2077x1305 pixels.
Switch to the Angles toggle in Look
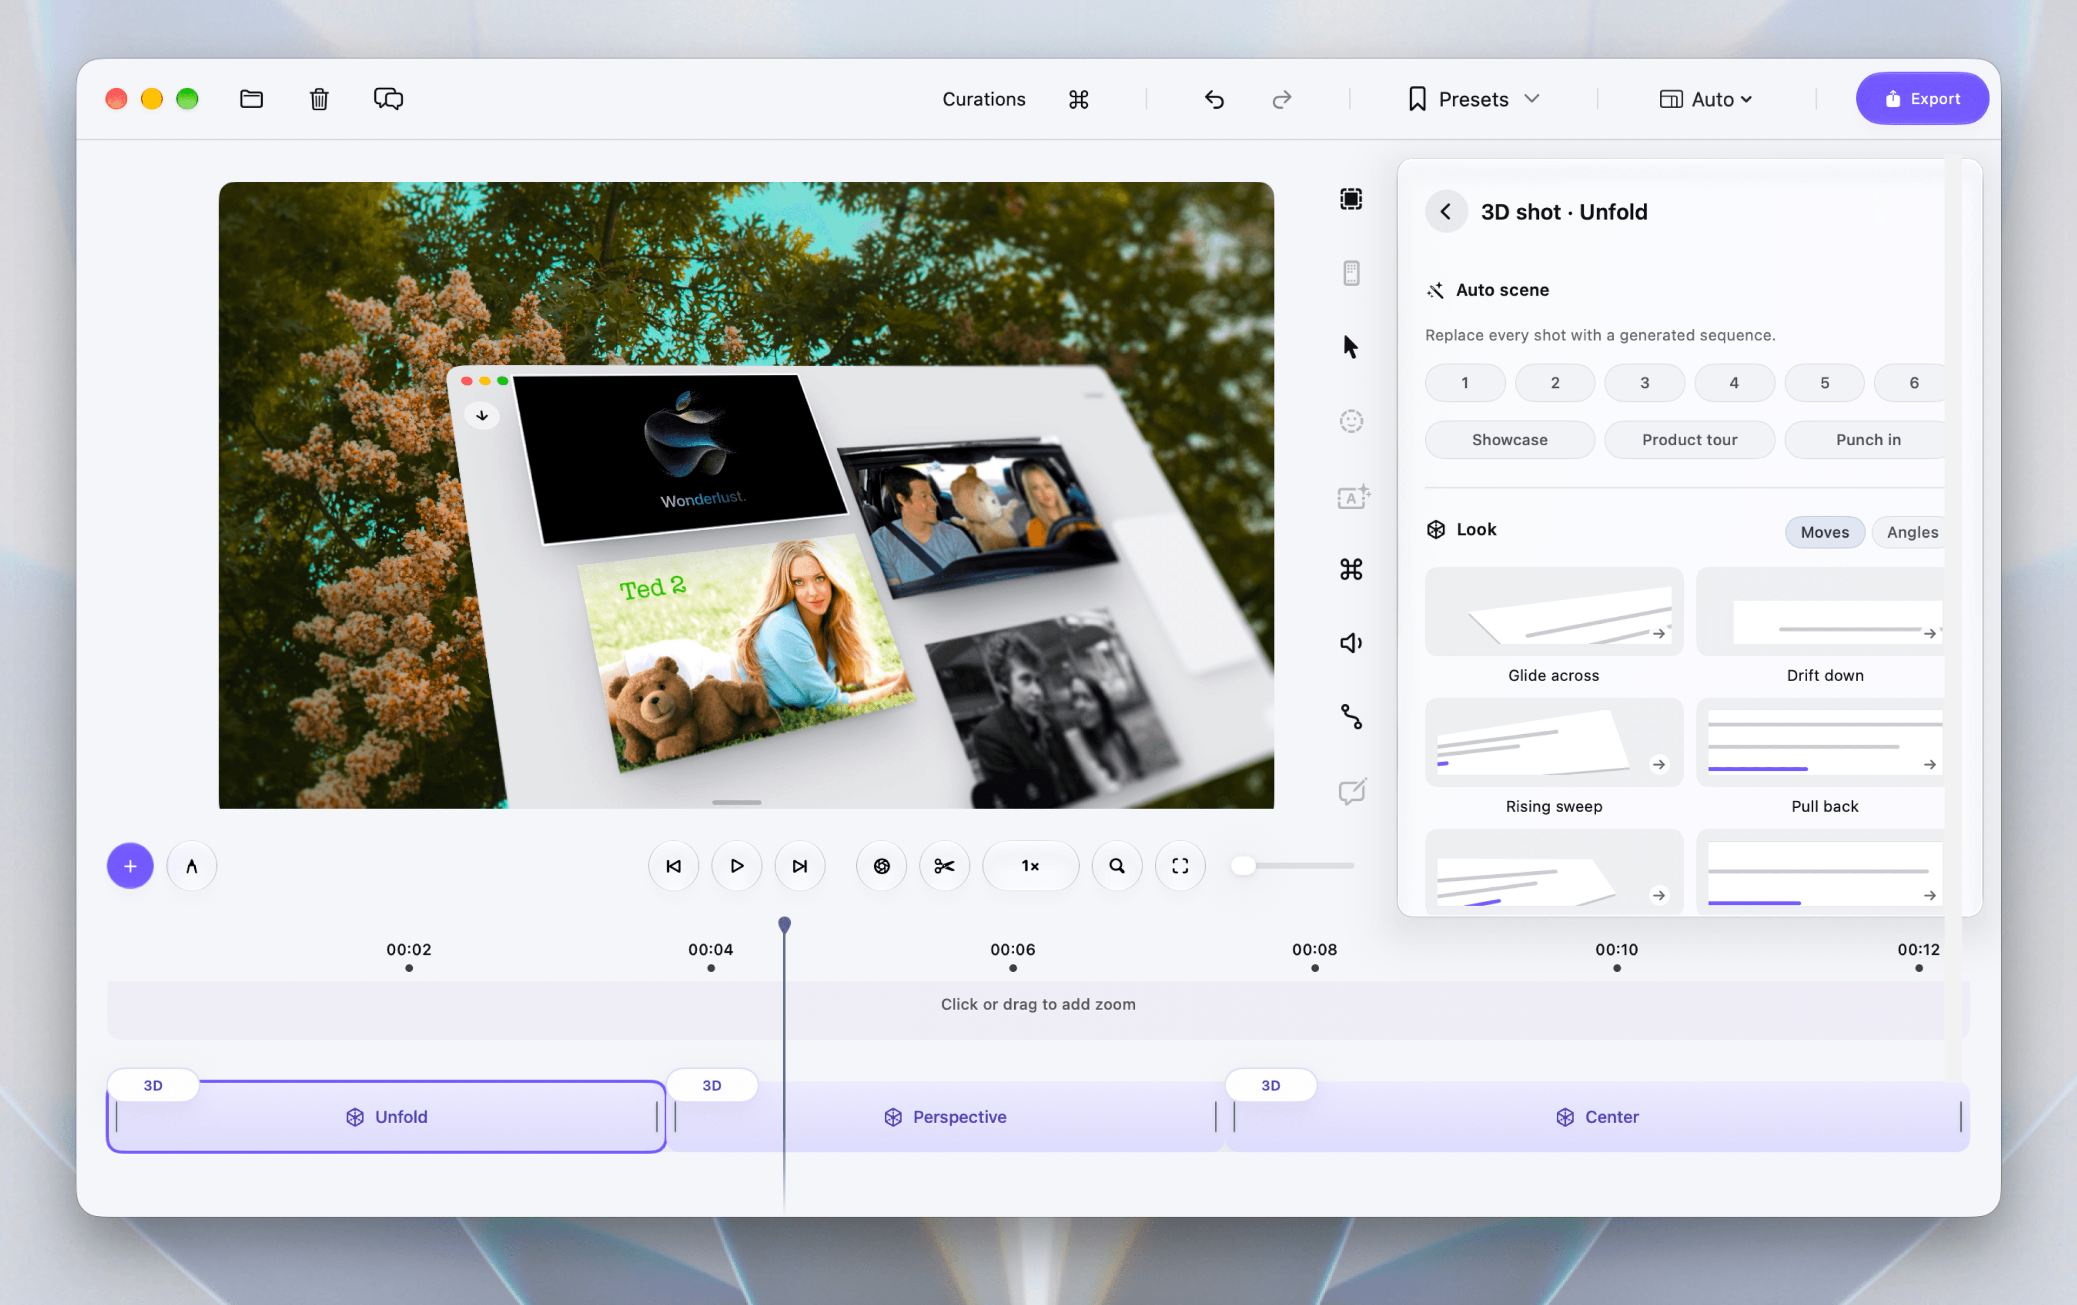1911,532
